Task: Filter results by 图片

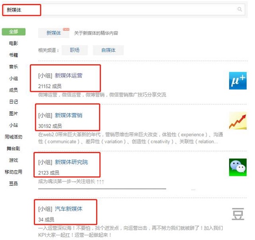Action: [14, 113]
